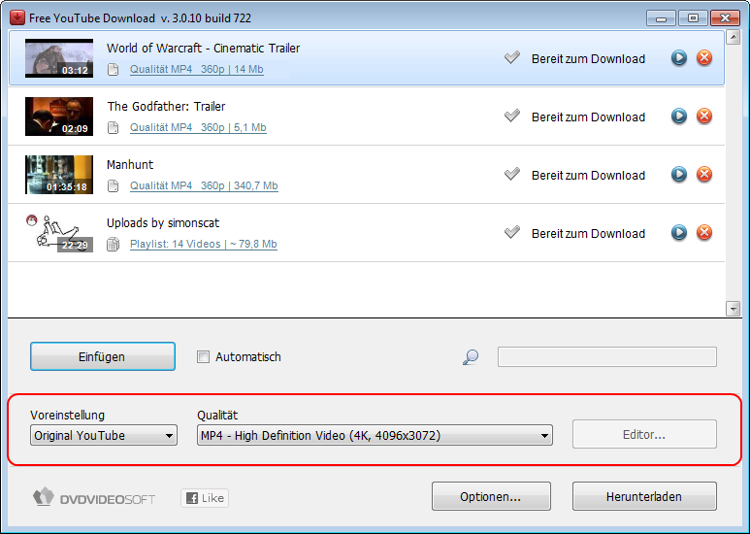The width and height of the screenshot is (750, 534).
Task: Click the Manhunt video thumbnail
Action: pos(59,175)
